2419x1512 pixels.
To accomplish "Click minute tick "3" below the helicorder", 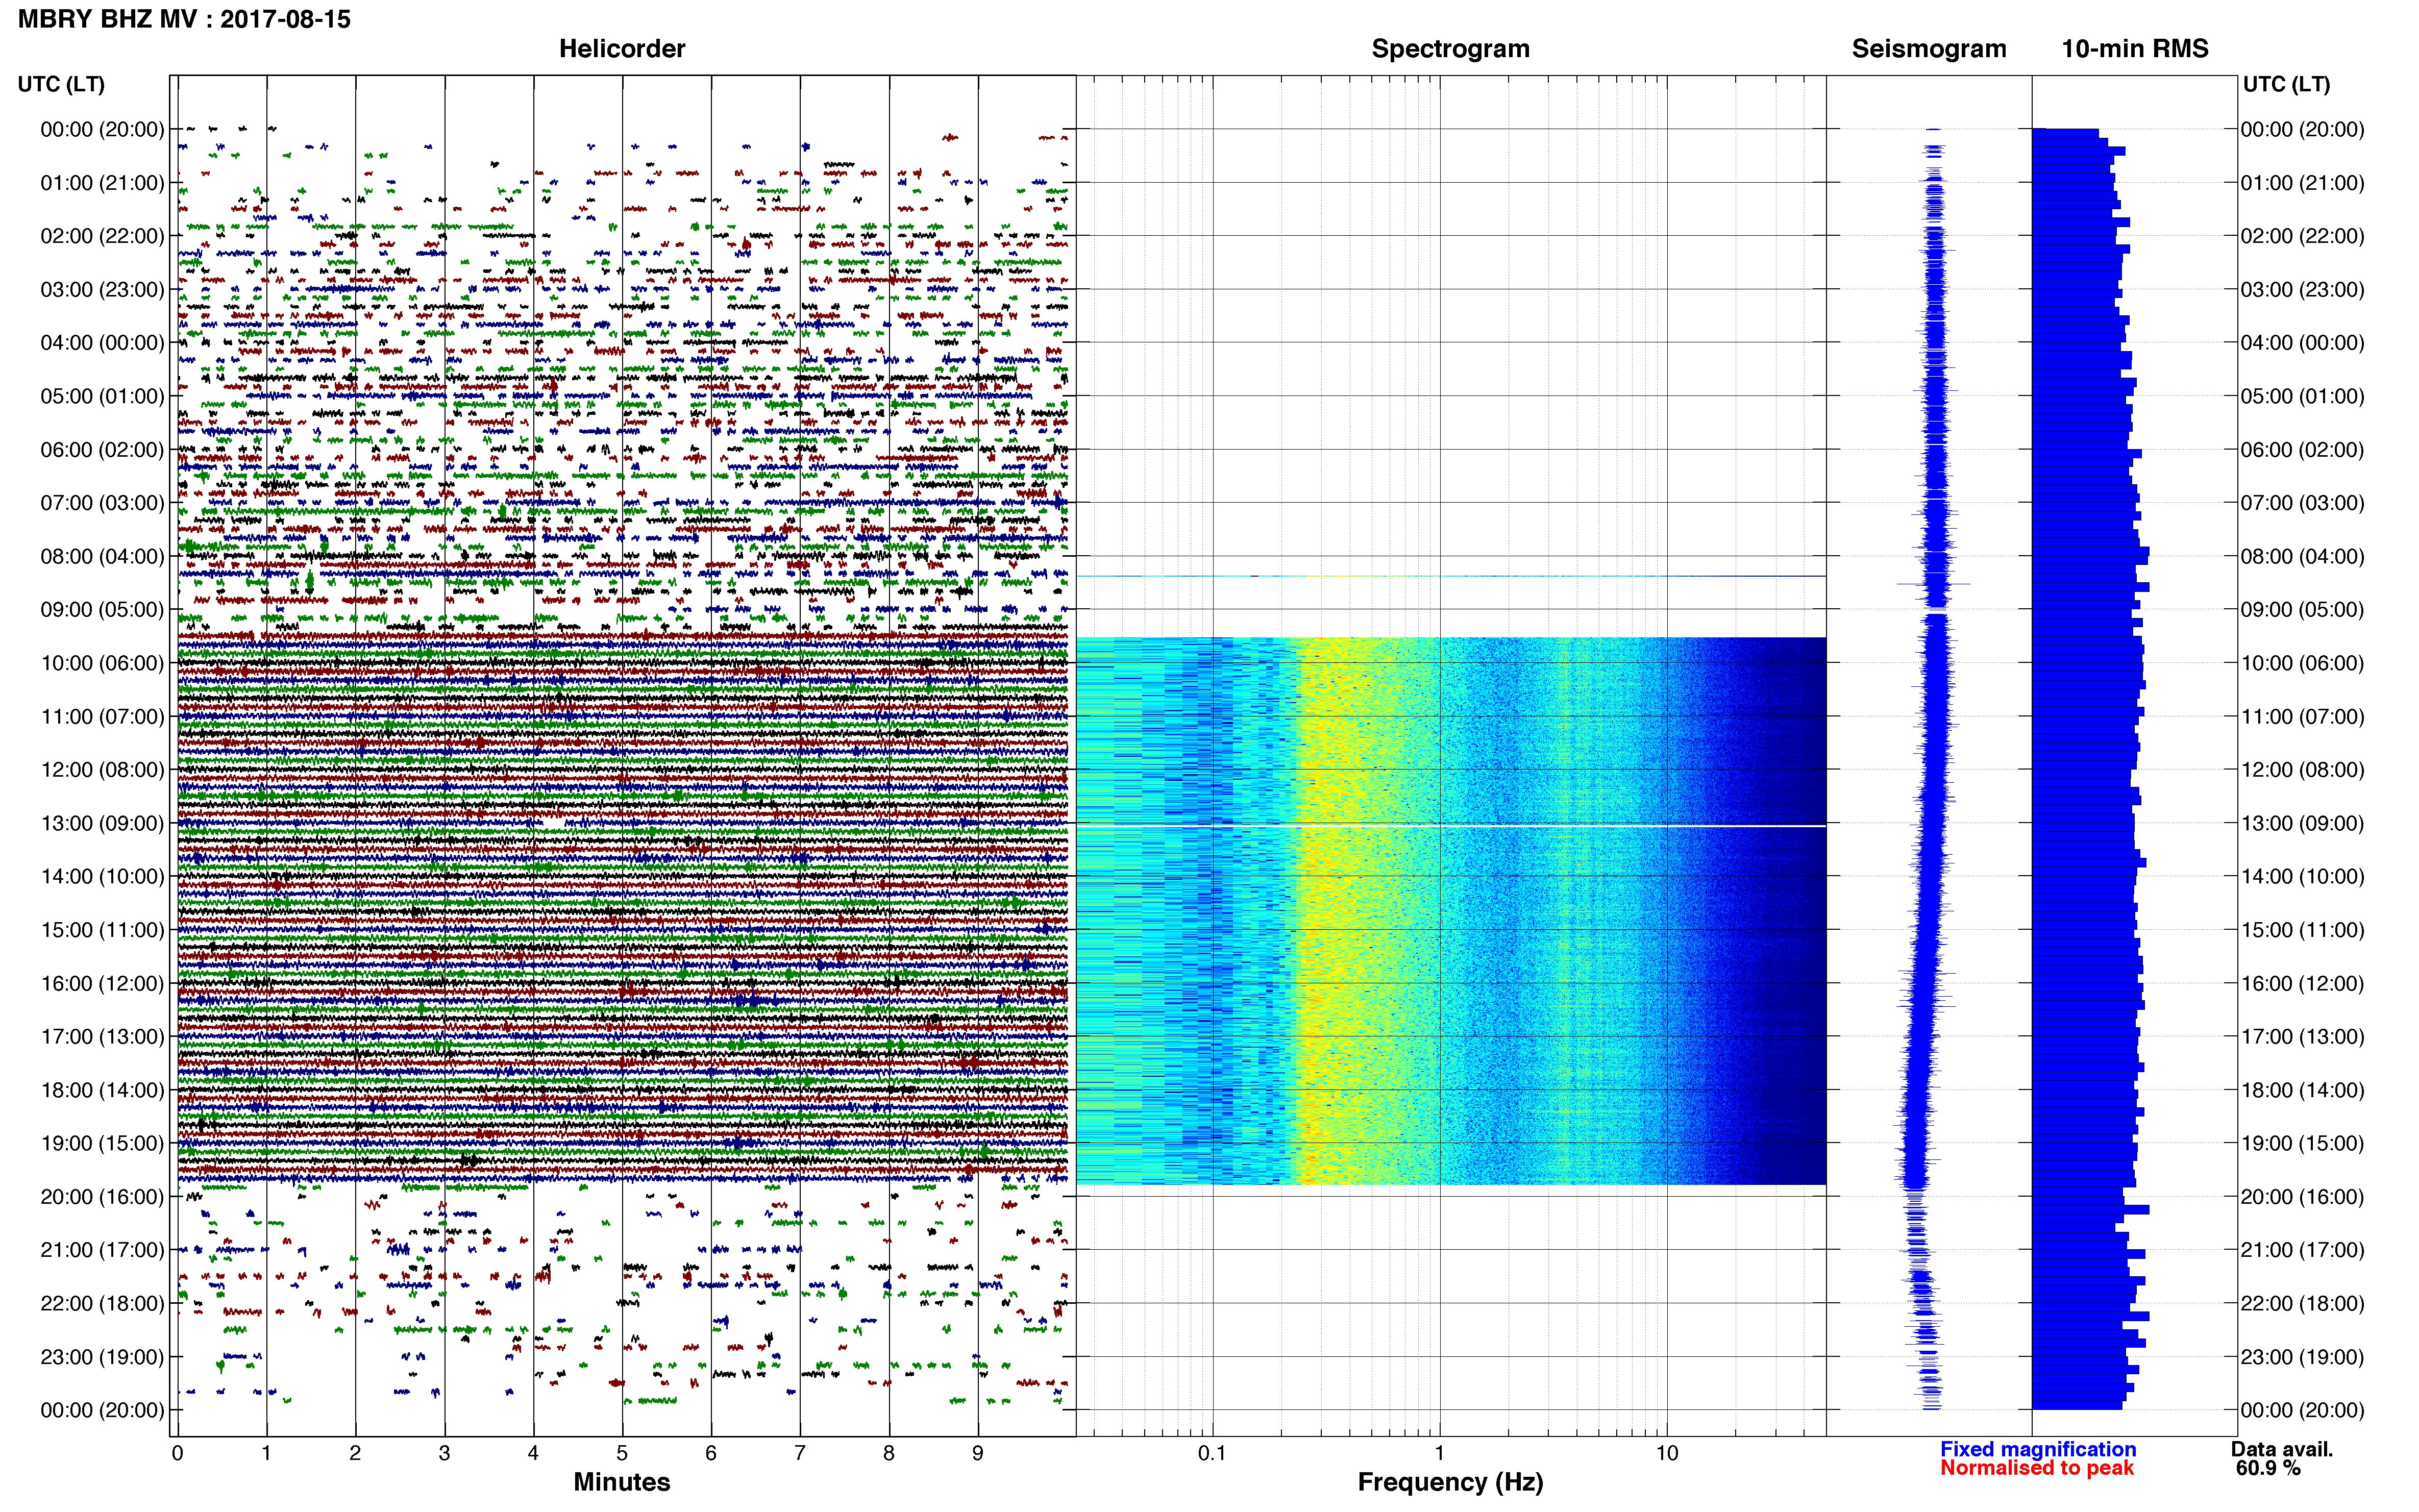I will (444, 1453).
